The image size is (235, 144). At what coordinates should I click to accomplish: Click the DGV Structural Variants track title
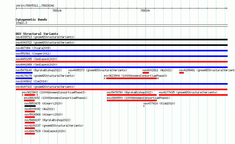(x=37, y=34)
